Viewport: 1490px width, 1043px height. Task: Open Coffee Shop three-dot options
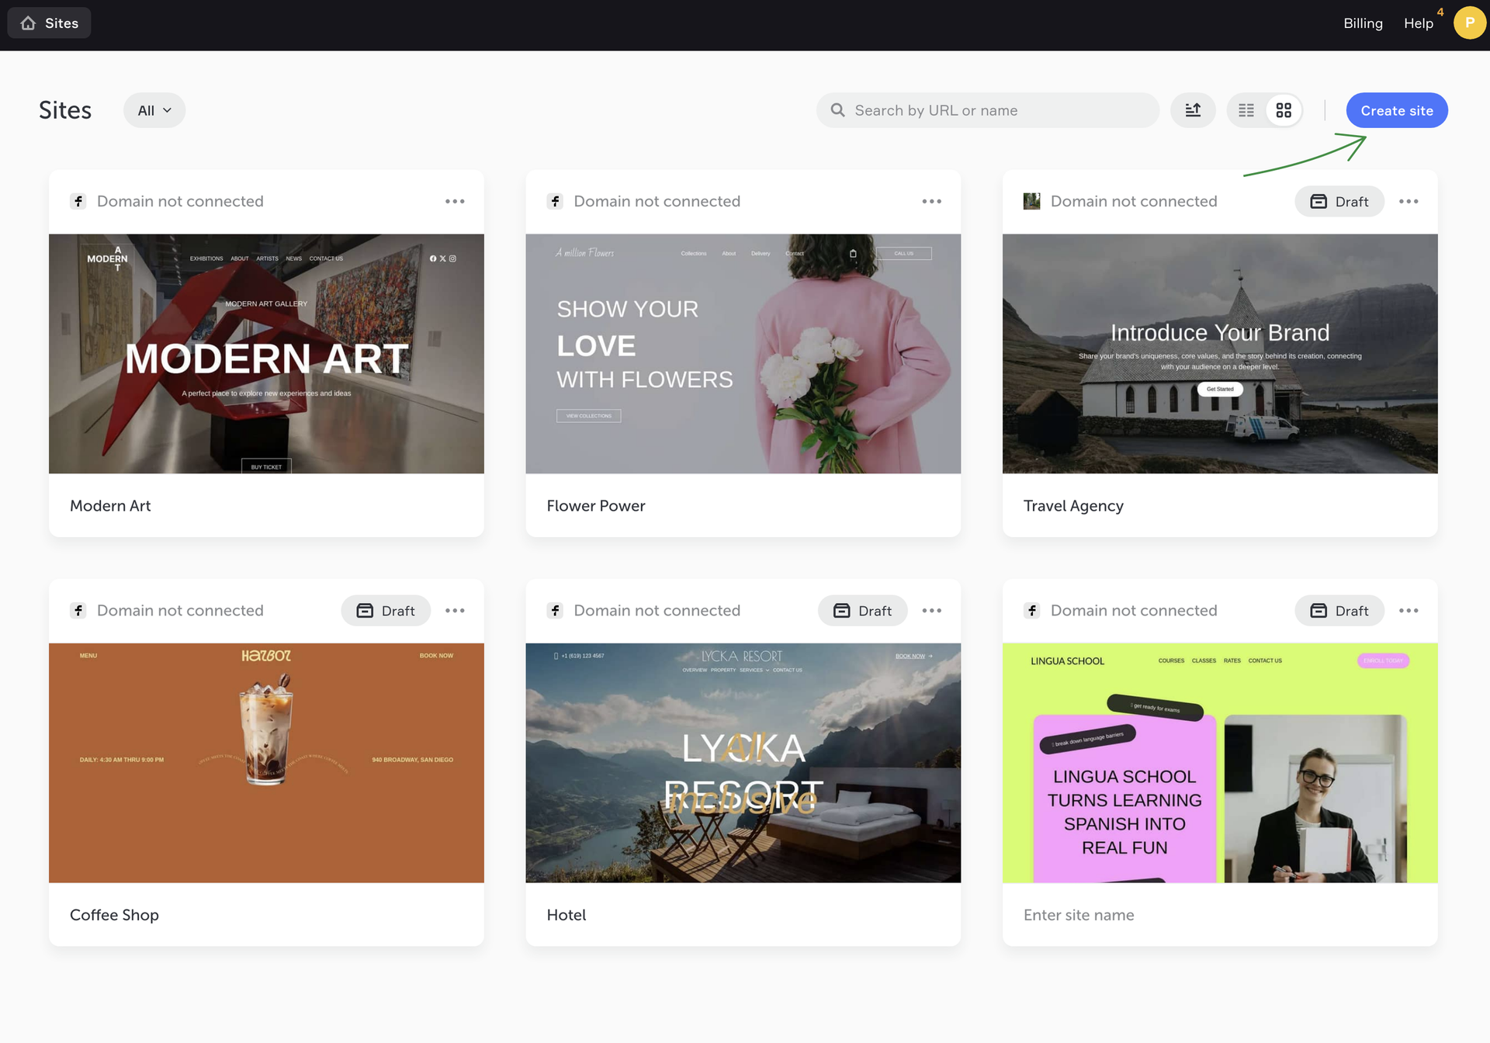455,611
